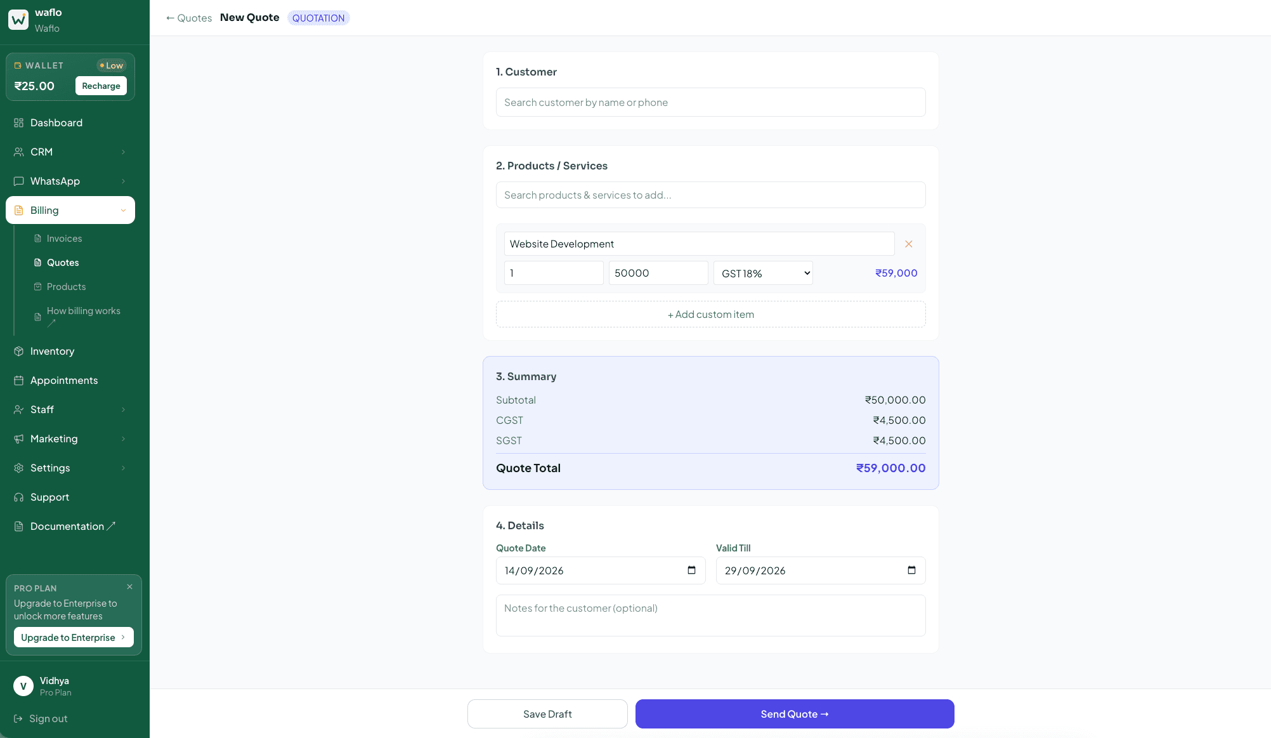Viewport: 1271px width, 738px height.
Task: Click Add custom item button
Action: point(710,314)
